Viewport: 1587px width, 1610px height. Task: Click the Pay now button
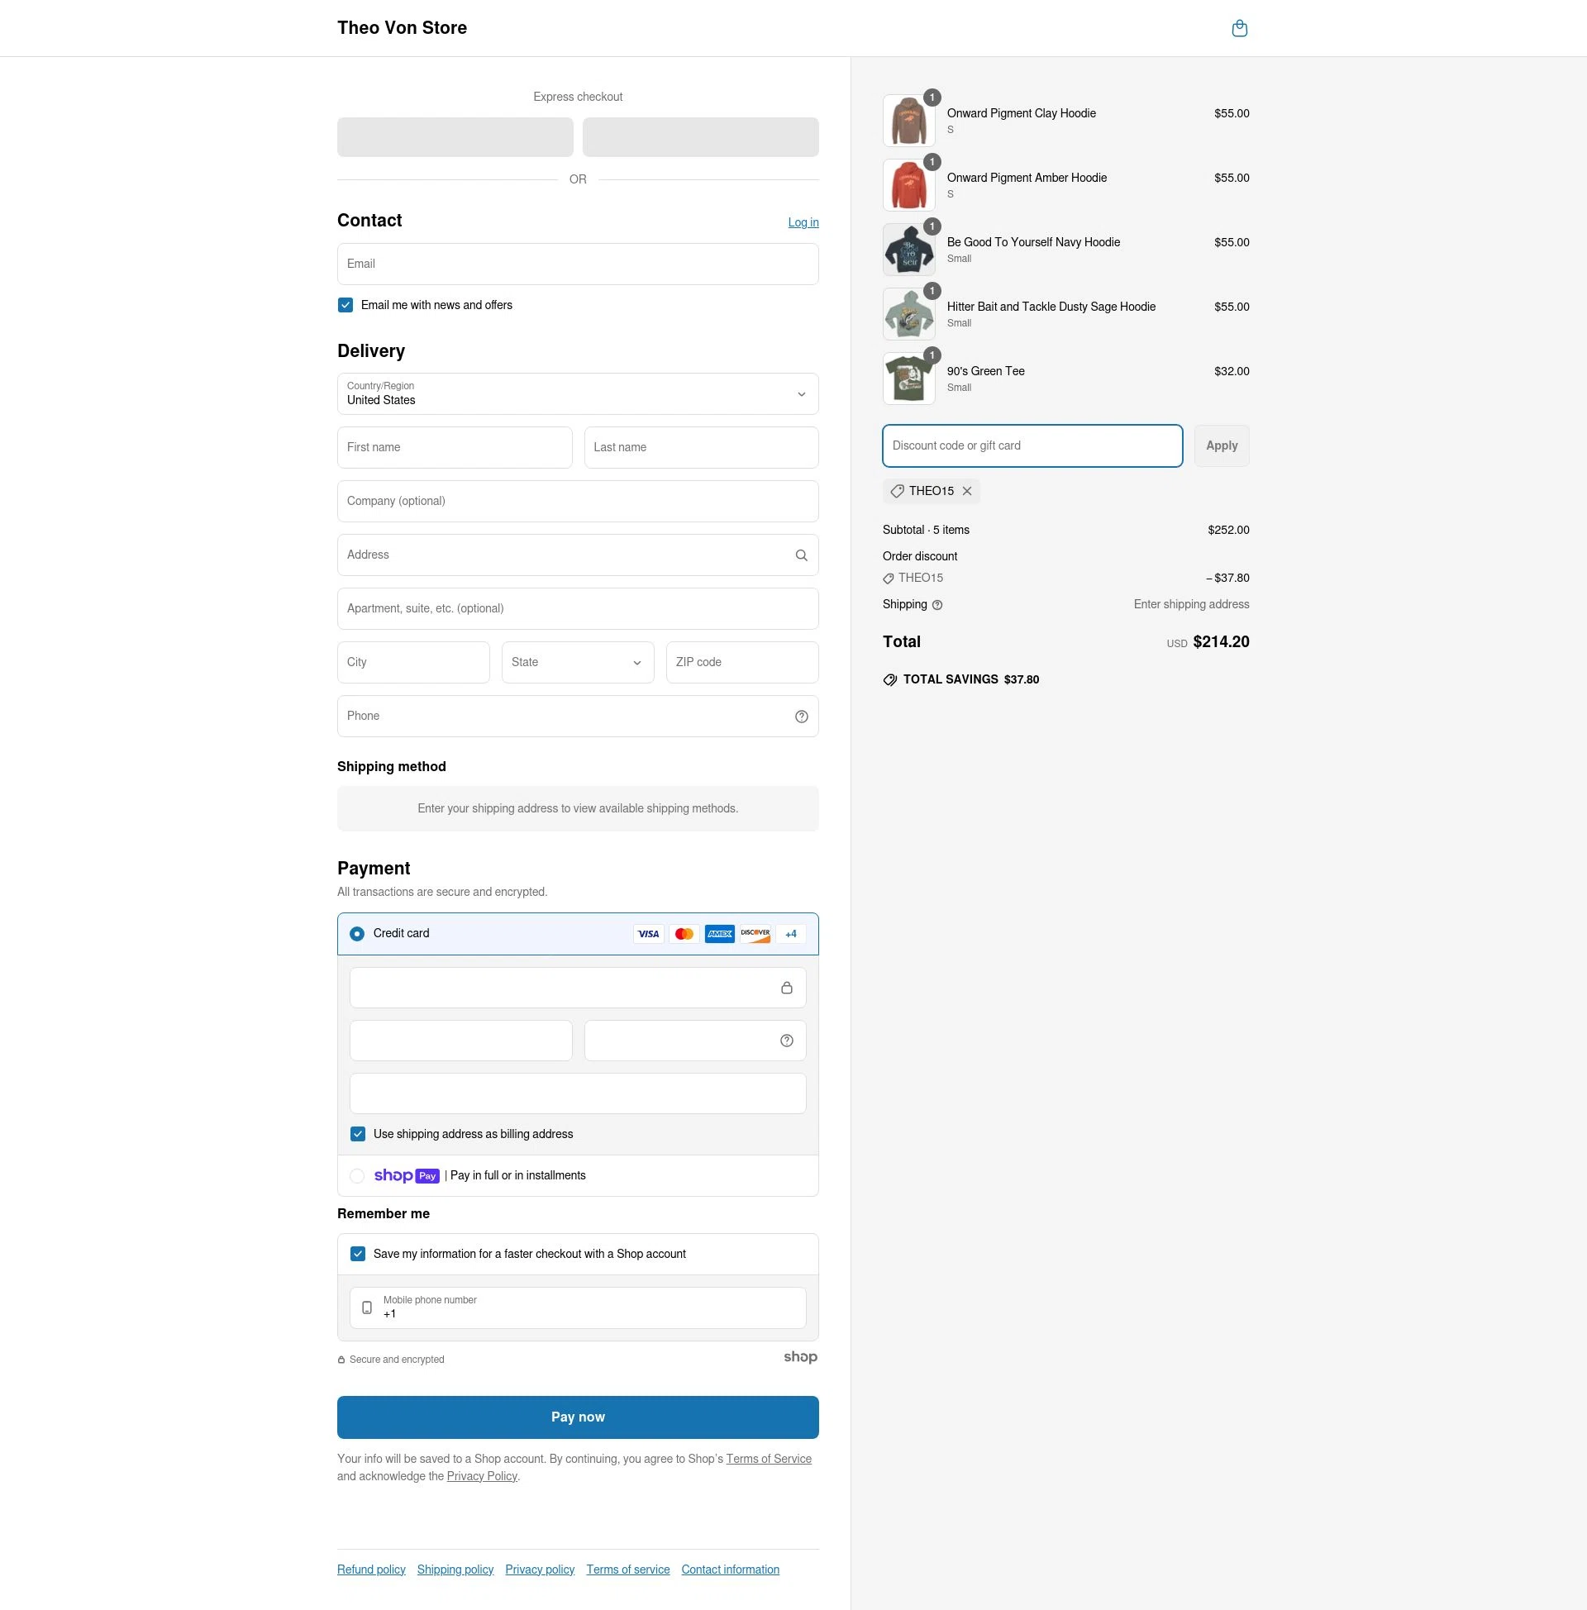click(577, 1417)
